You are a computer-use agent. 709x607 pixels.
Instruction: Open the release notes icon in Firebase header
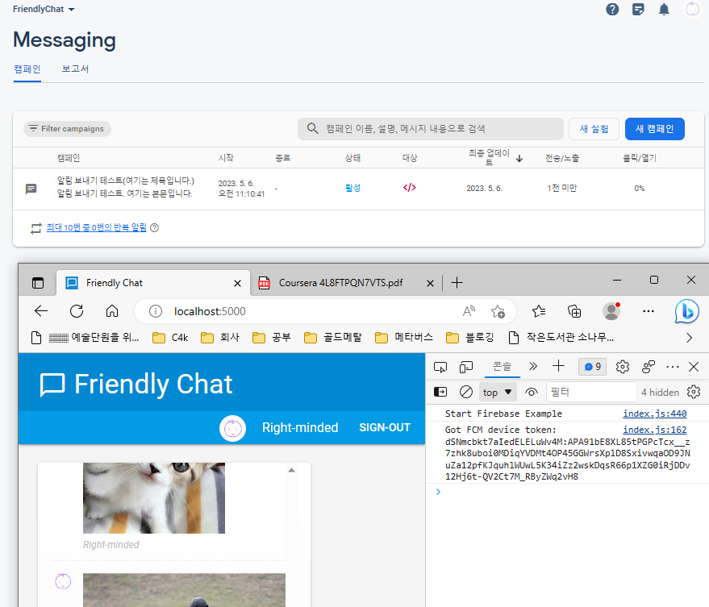click(638, 9)
